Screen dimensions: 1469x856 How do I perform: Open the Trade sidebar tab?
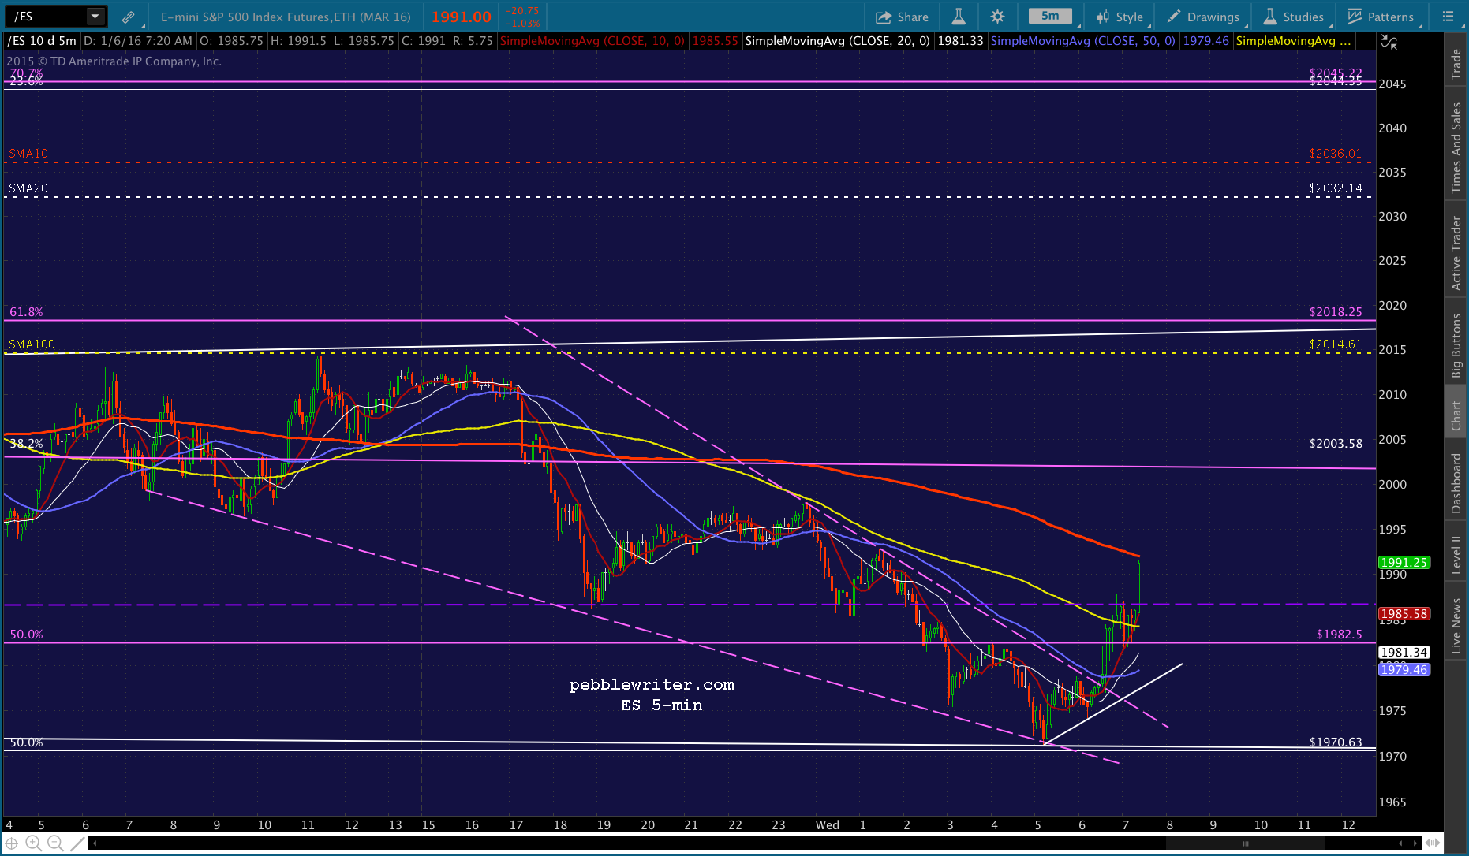click(1456, 65)
